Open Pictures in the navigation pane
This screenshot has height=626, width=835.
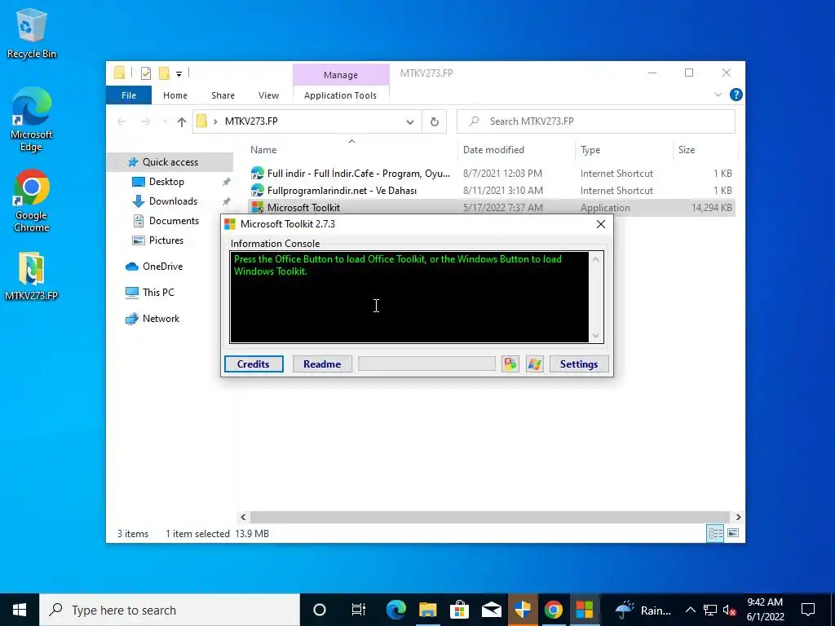pyautogui.click(x=166, y=240)
